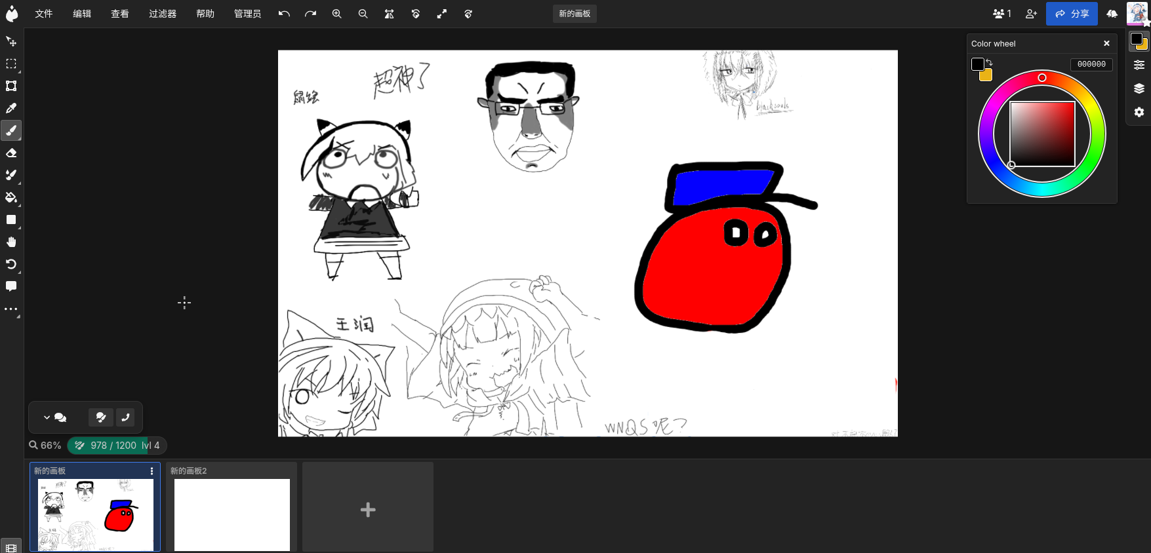This screenshot has height=553, width=1151.
Task: Click the app logo in top-left corner
Action: click(x=12, y=14)
